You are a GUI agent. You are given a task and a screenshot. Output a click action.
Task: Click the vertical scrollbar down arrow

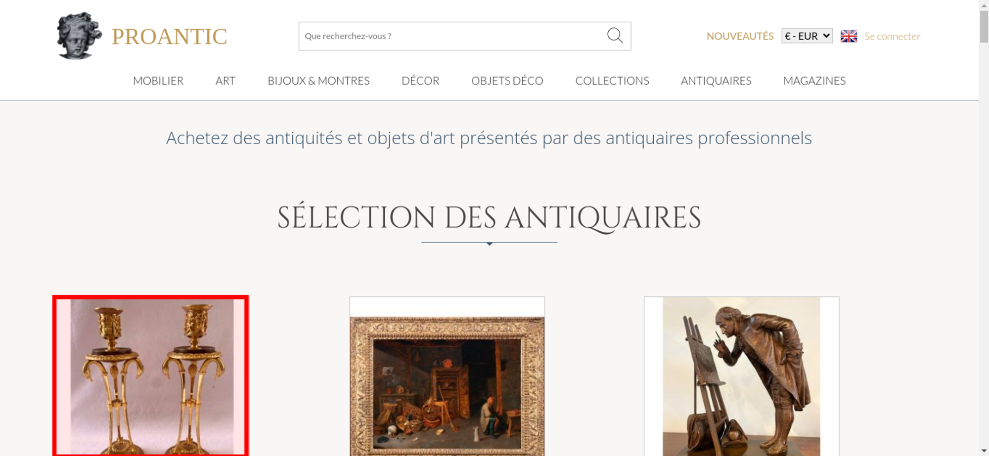tap(984, 451)
